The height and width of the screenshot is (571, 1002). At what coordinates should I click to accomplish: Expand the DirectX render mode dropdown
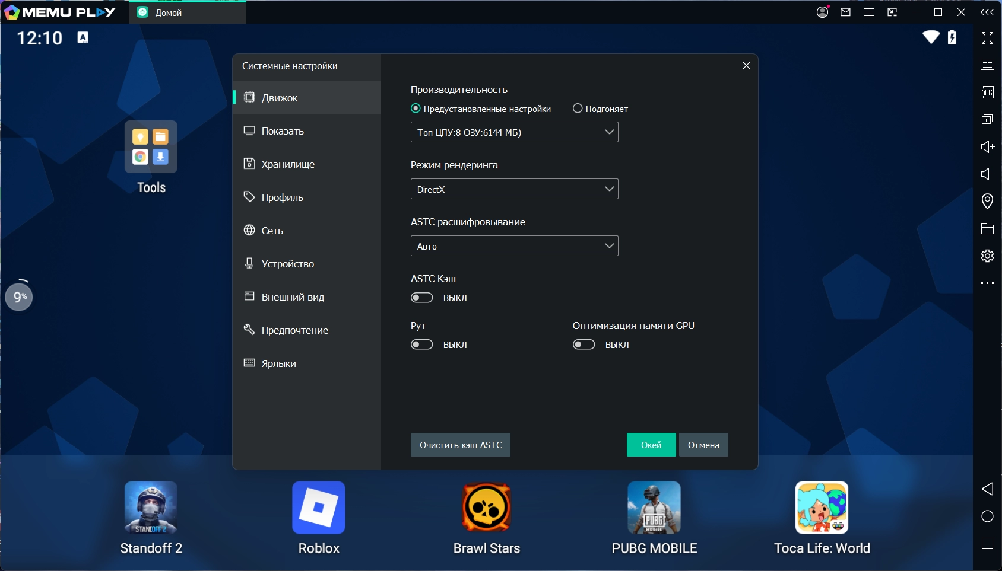point(515,189)
